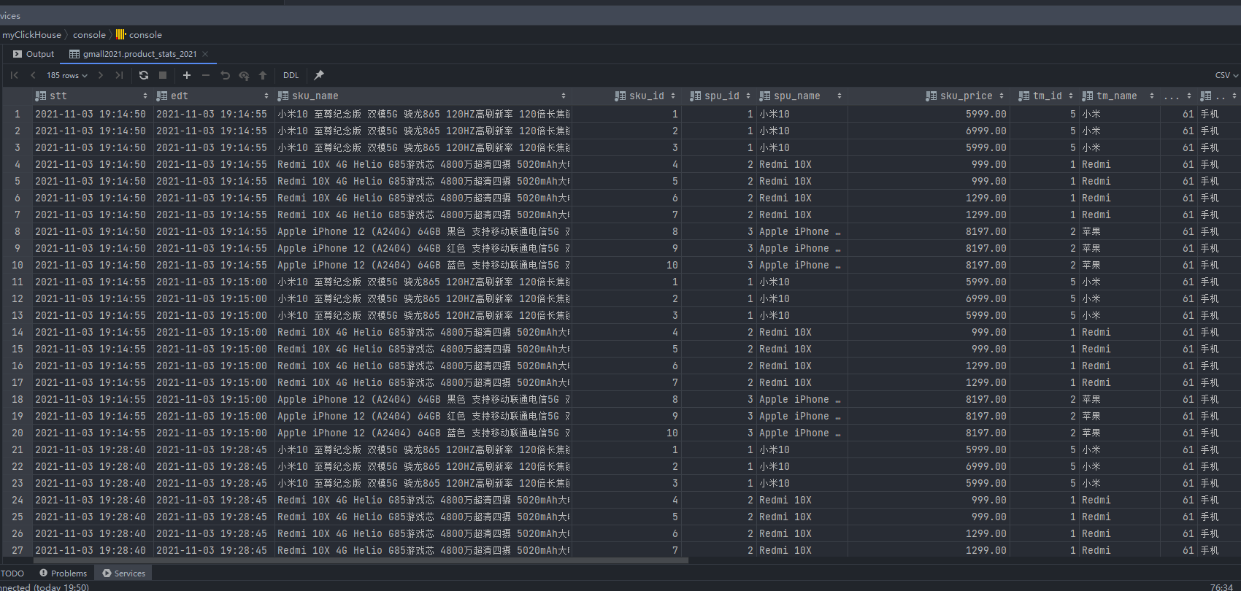This screenshot has height=591, width=1241.
Task: Go to first page of rows
Action: (x=15, y=75)
